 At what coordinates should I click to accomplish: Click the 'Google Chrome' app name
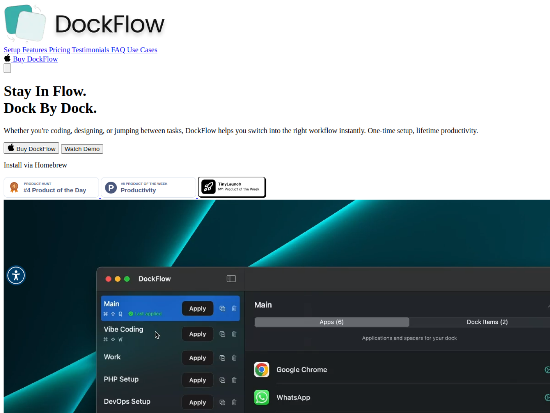coord(302,370)
